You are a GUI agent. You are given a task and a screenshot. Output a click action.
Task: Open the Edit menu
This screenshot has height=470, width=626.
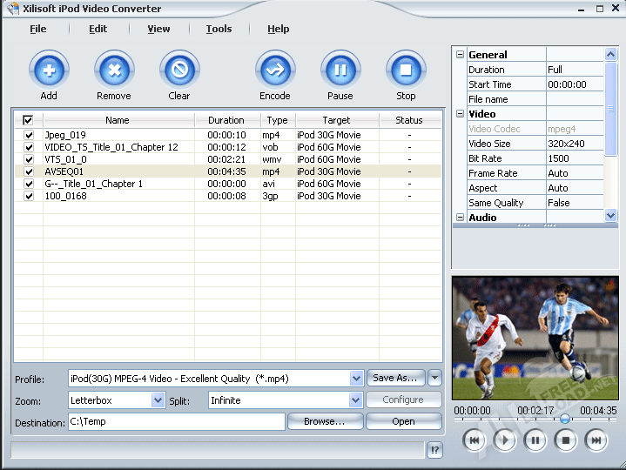(x=98, y=29)
